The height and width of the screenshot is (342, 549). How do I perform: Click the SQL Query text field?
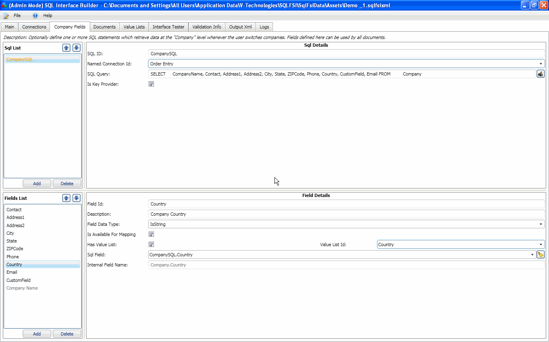[x=342, y=74]
